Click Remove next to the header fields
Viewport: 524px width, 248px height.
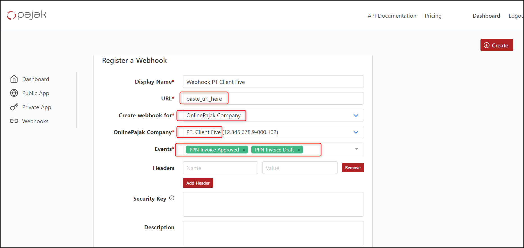[x=352, y=168]
